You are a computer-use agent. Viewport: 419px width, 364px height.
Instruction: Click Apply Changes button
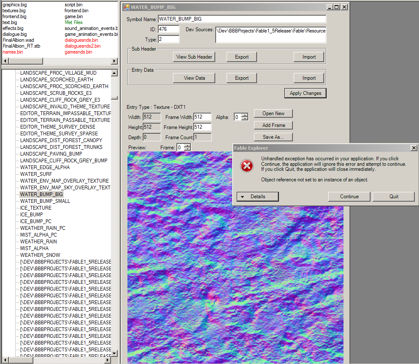[305, 93]
